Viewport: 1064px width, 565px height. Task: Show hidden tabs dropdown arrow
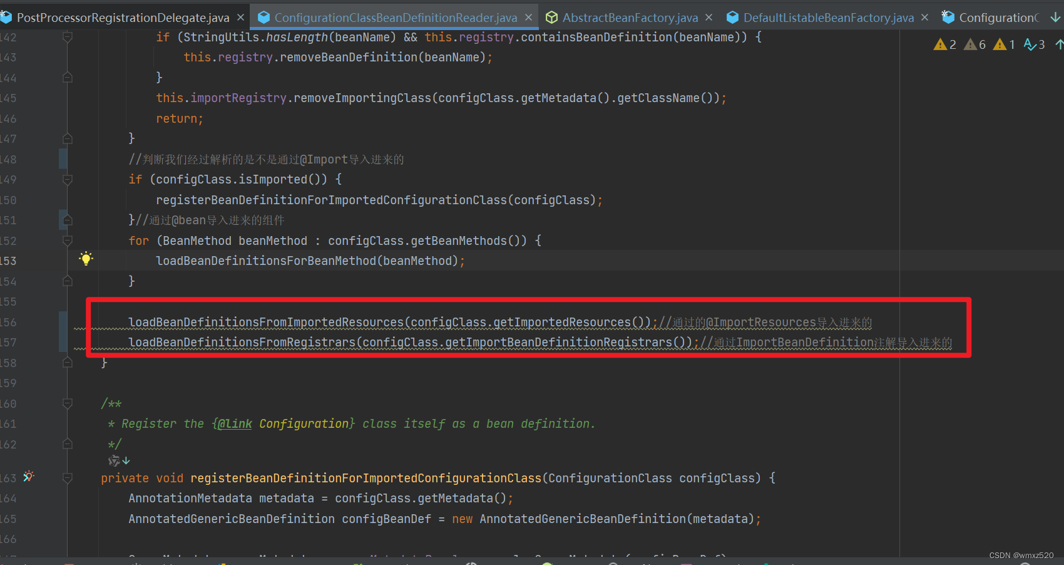(1055, 18)
